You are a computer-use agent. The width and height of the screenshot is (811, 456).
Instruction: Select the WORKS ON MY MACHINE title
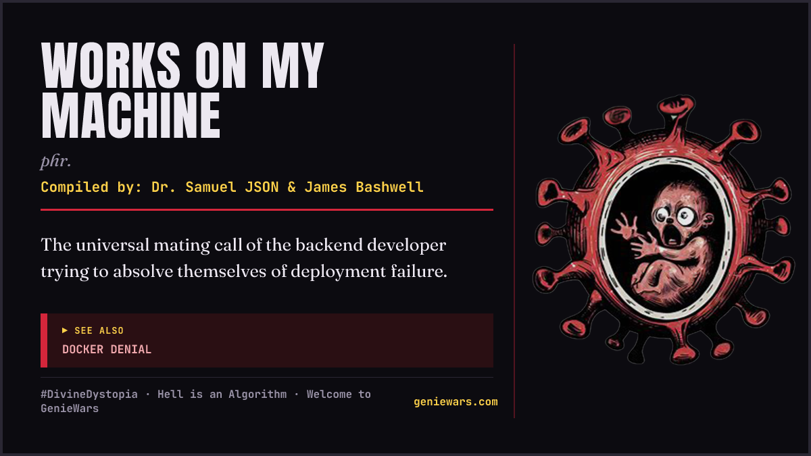[182, 91]
